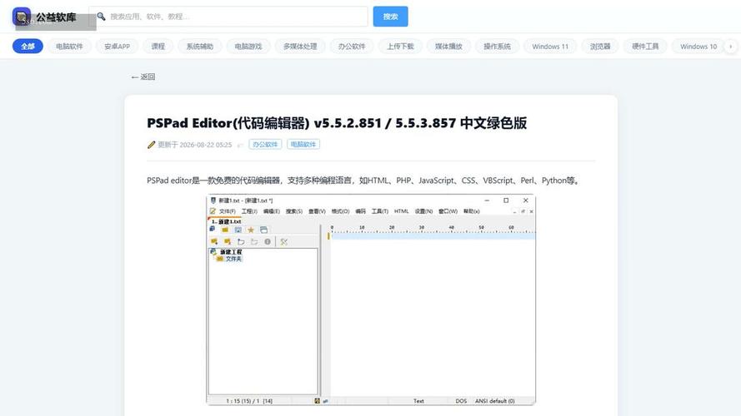Viewport: 741px width, 416px height.
Task: Select the 1. 新建1.txt document tab
Action: 225,221
